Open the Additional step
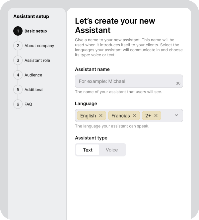Image resolution: width=199 pixels, height=220 pixels. [x=34, y=90]
